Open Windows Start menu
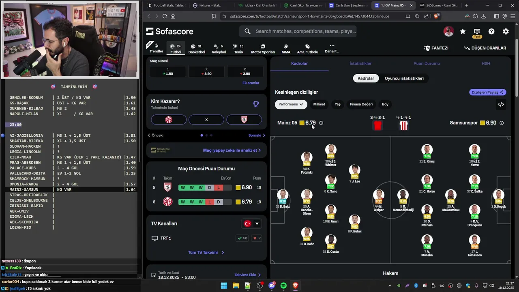 [224, 286]
